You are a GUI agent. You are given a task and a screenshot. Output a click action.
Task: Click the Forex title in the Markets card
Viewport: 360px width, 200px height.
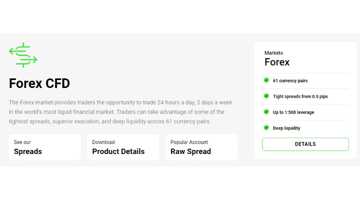[x=277, y=62]
